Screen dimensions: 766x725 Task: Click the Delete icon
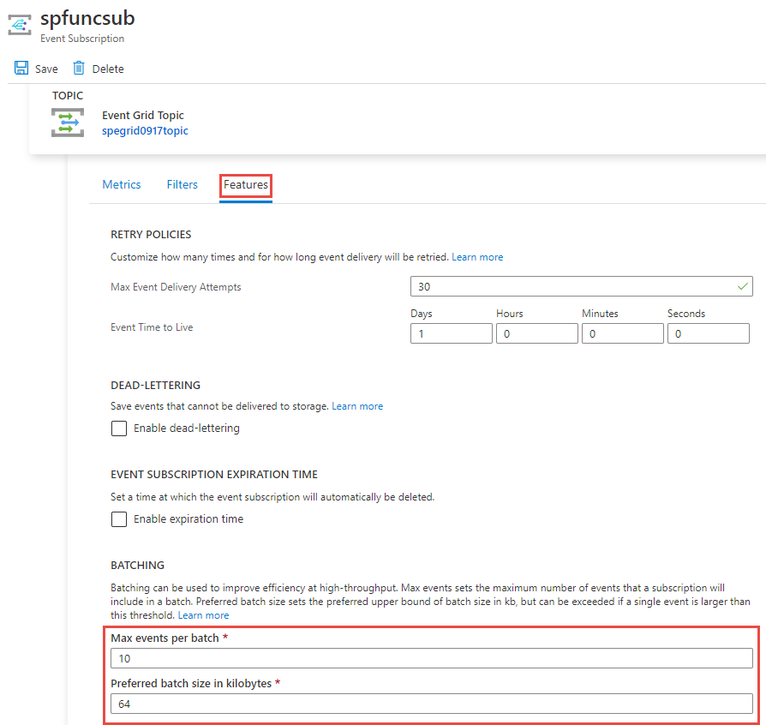(79, 68)
